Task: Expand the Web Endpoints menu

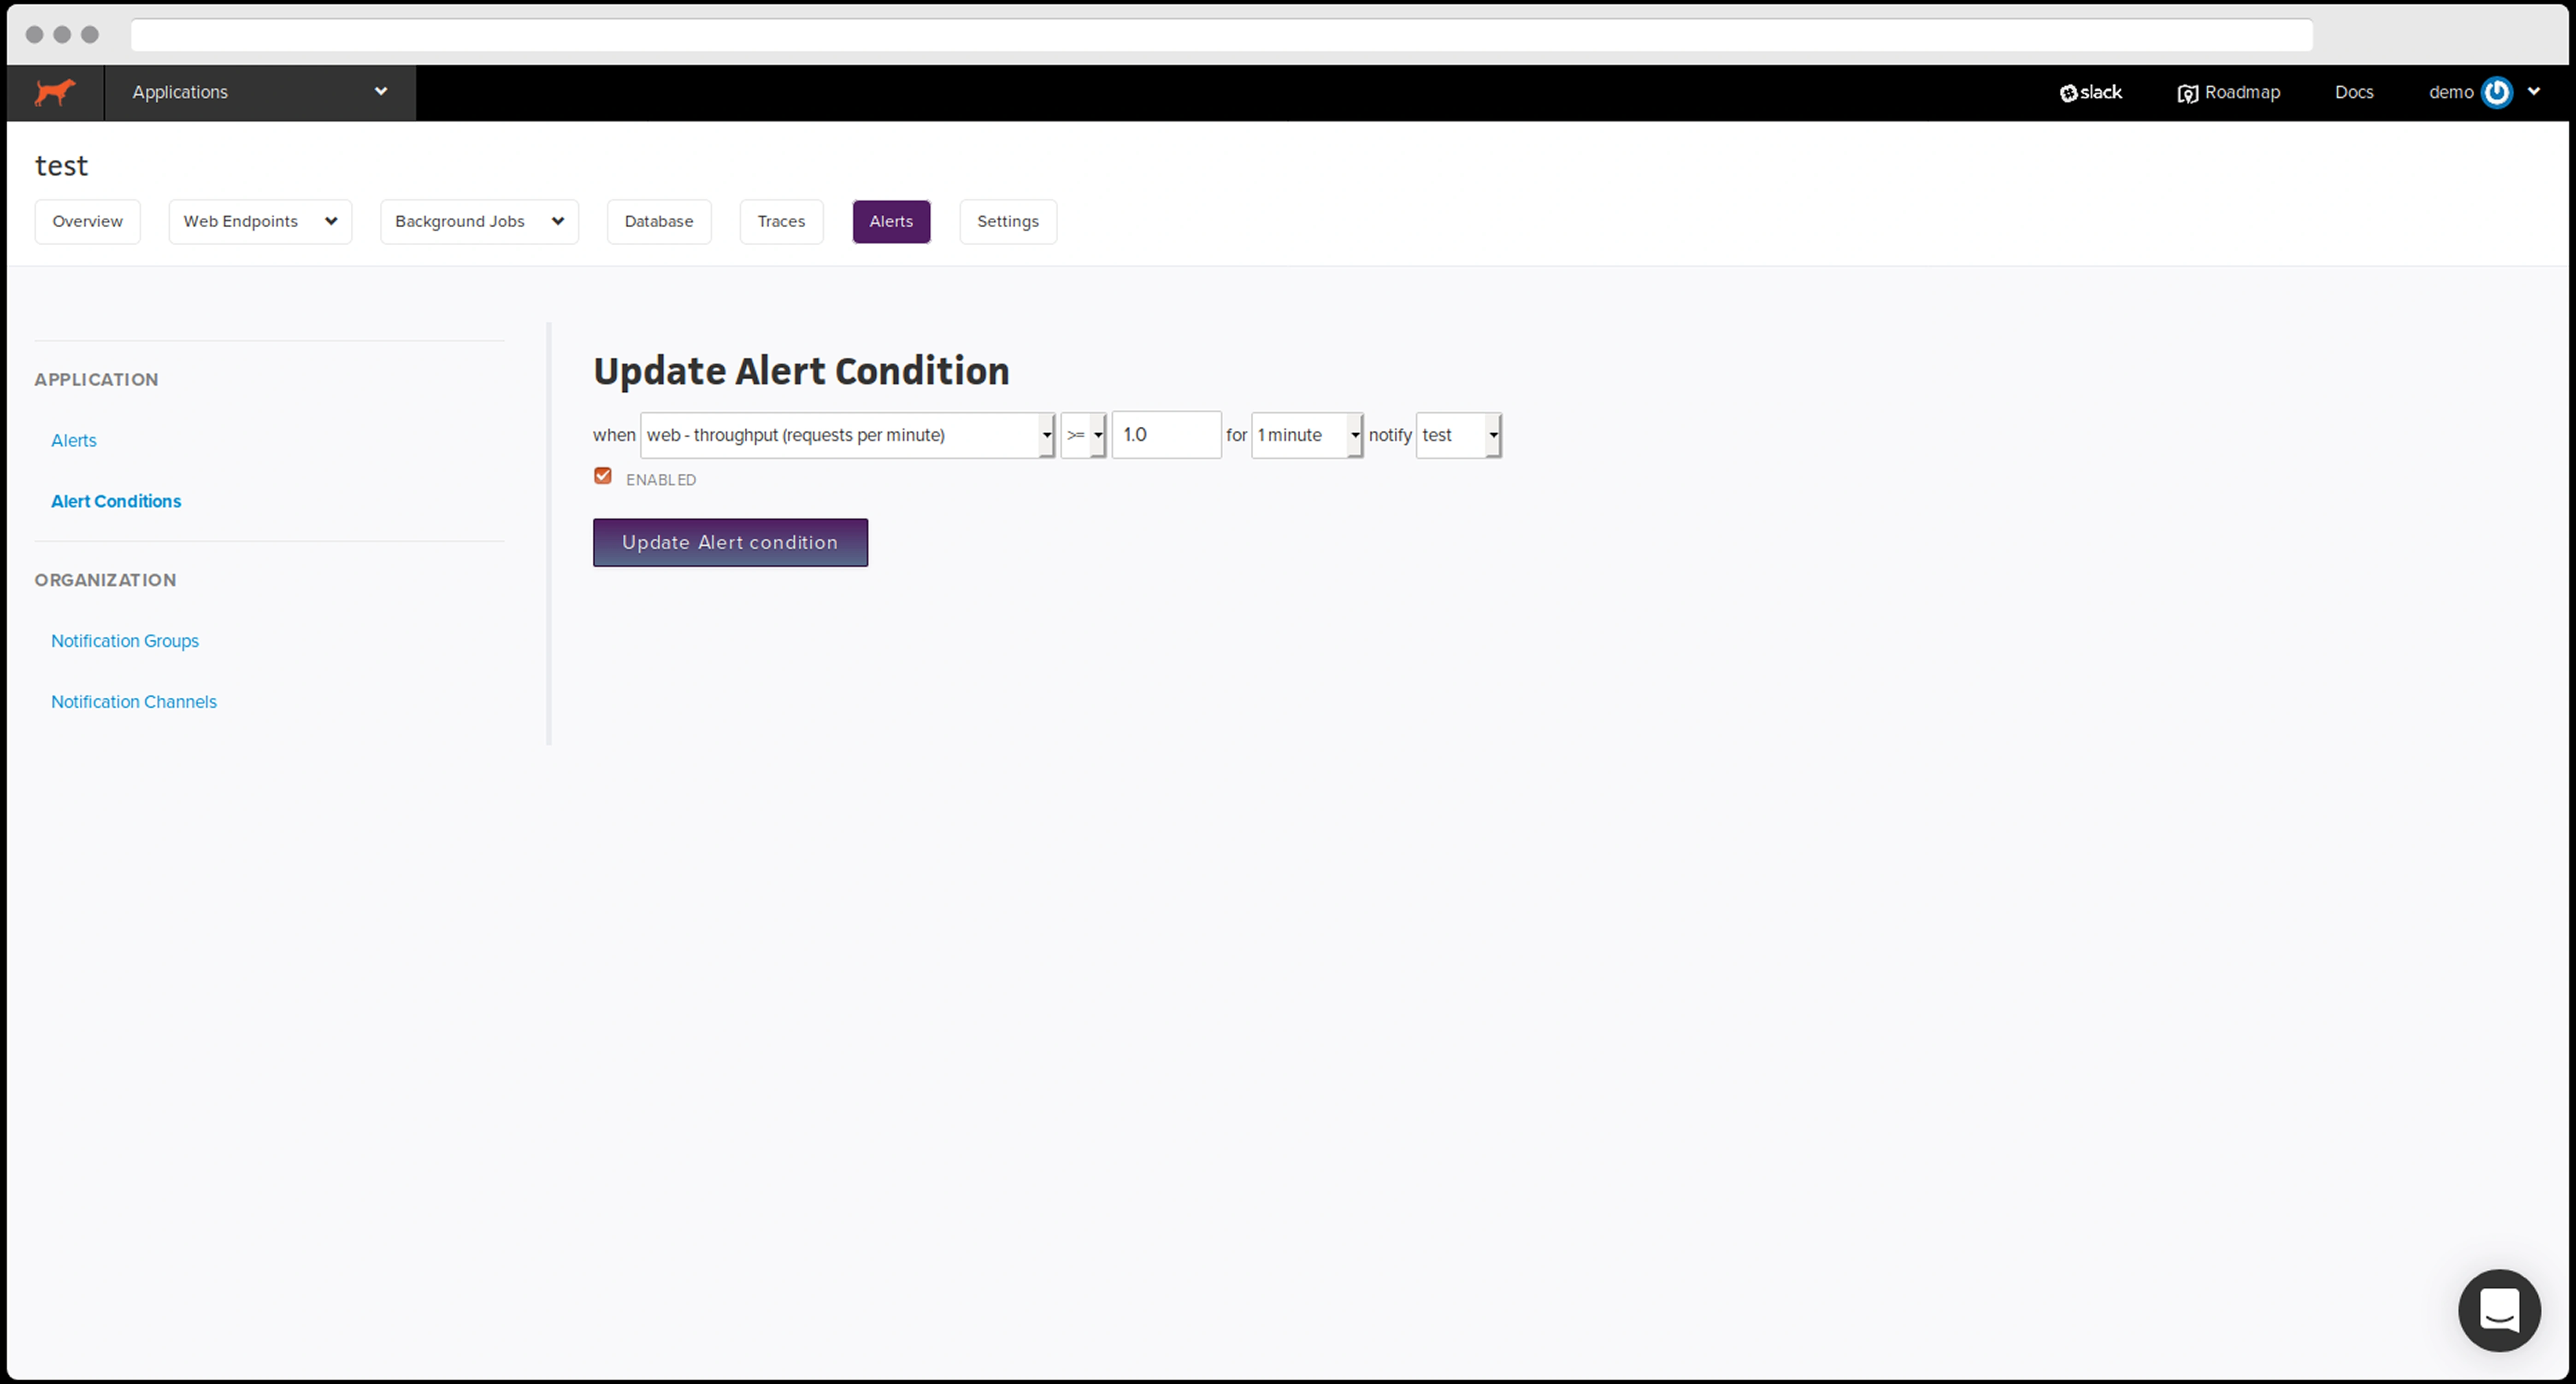Action: 259,221
